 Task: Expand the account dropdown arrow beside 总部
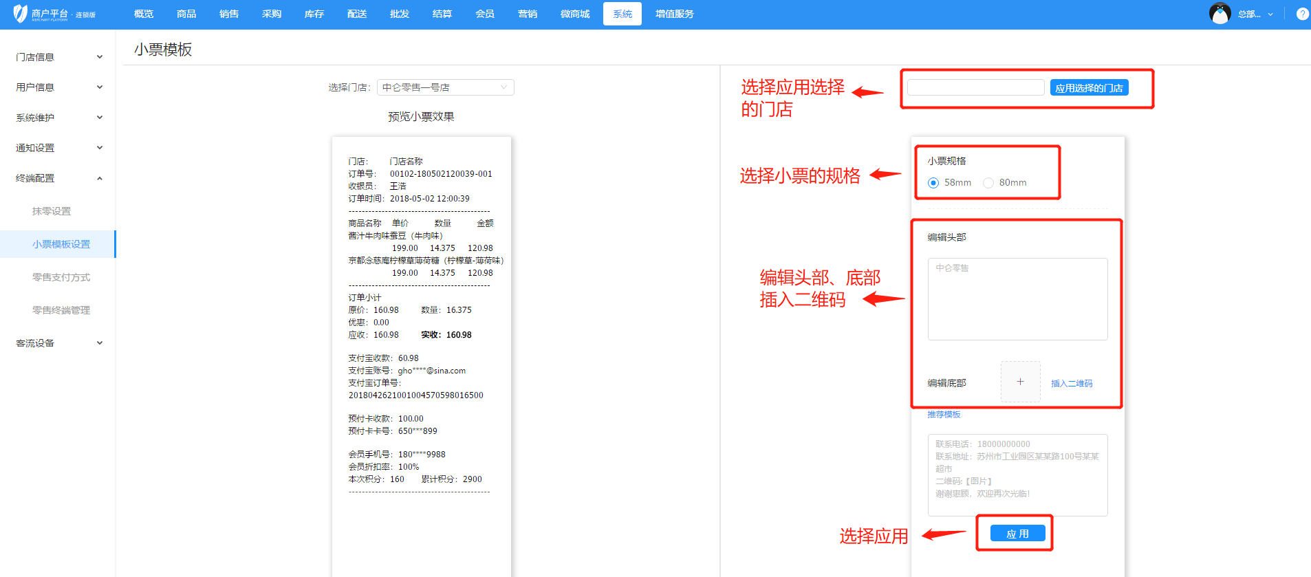coord(1270,14)
